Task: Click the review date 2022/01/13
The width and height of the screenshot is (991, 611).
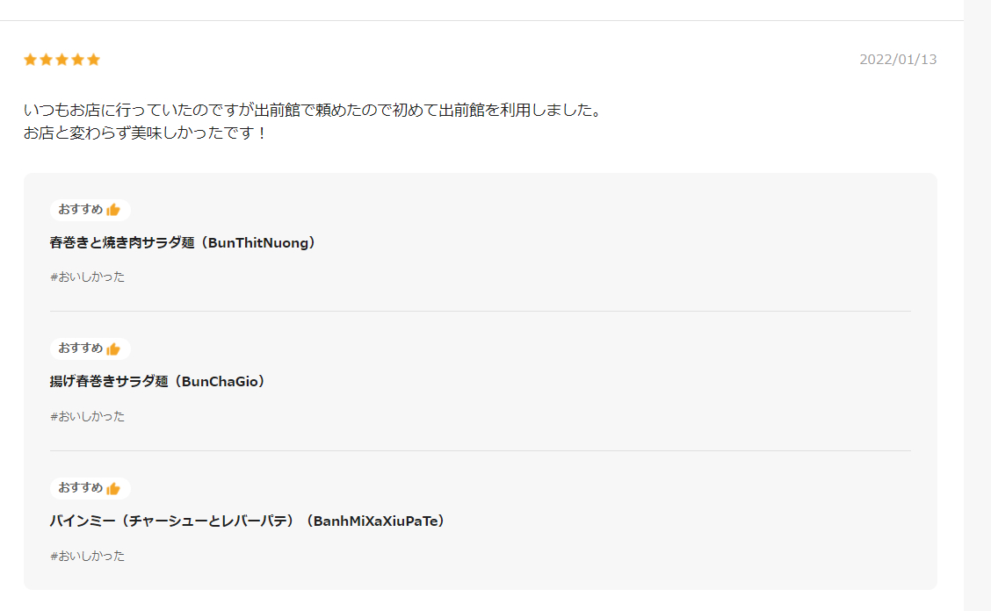Action: (x=898, y=60)
